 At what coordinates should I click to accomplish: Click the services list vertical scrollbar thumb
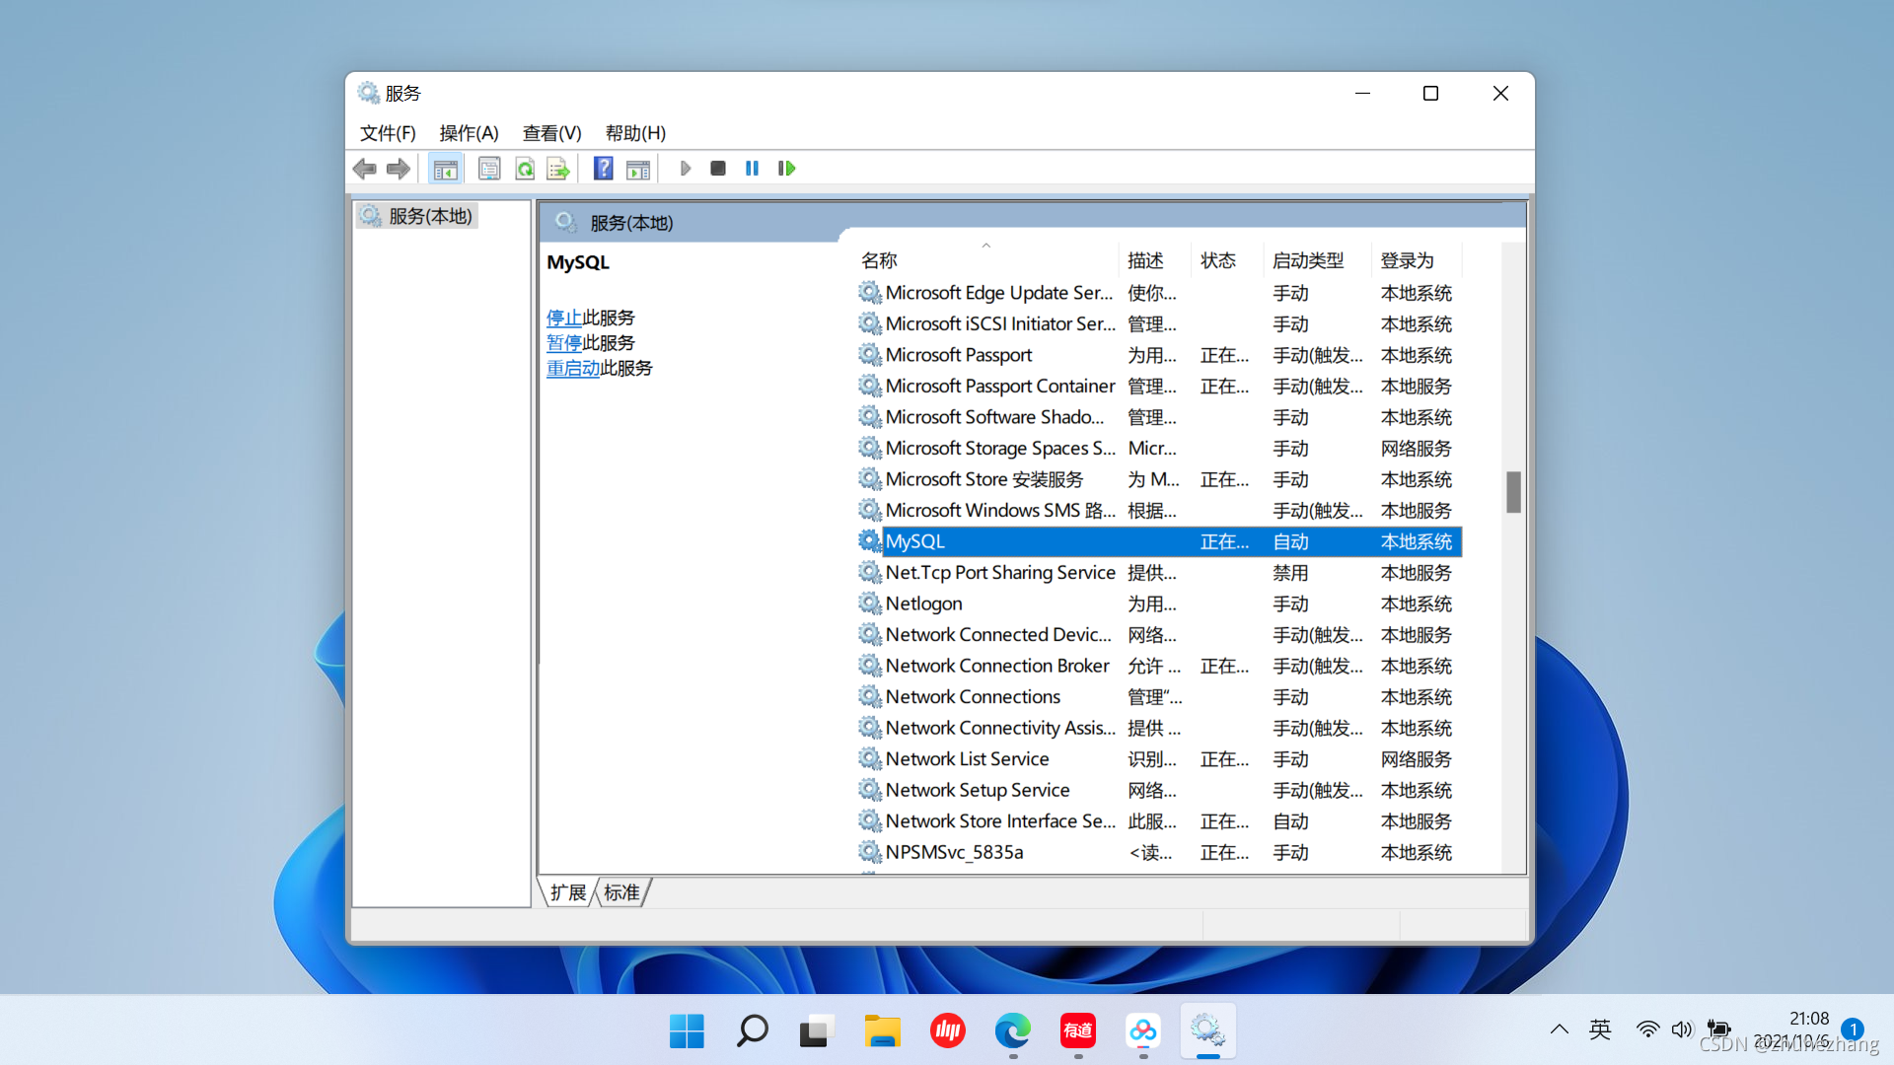[x=1513, y=492]
